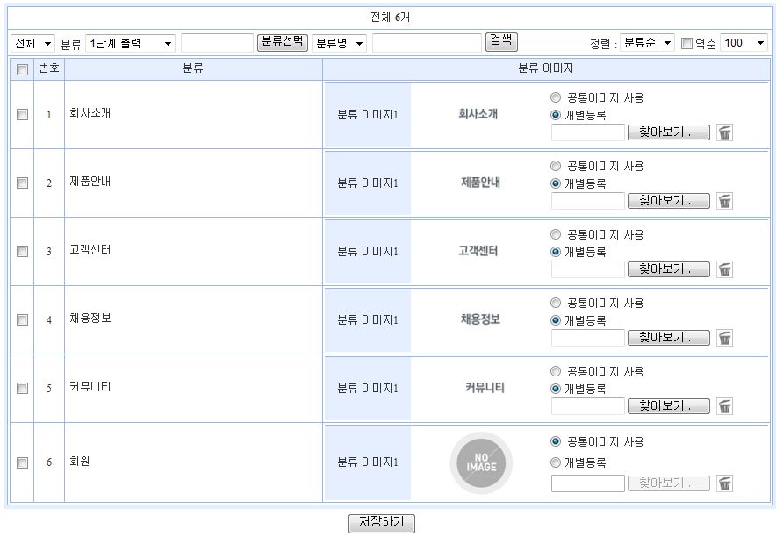
Task: Open the 100 per-page dropdown
Action: tap(744, 43)
